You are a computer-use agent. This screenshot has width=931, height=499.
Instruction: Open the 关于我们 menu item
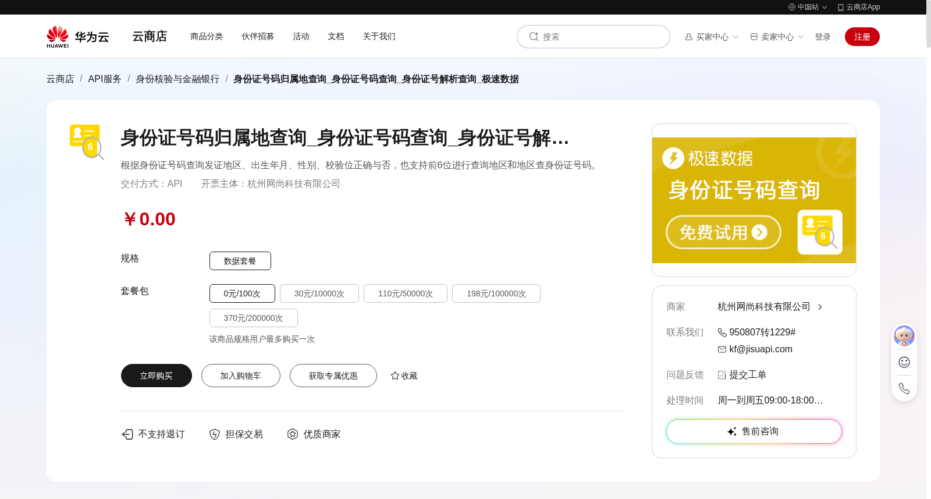(x=379, y=36)
